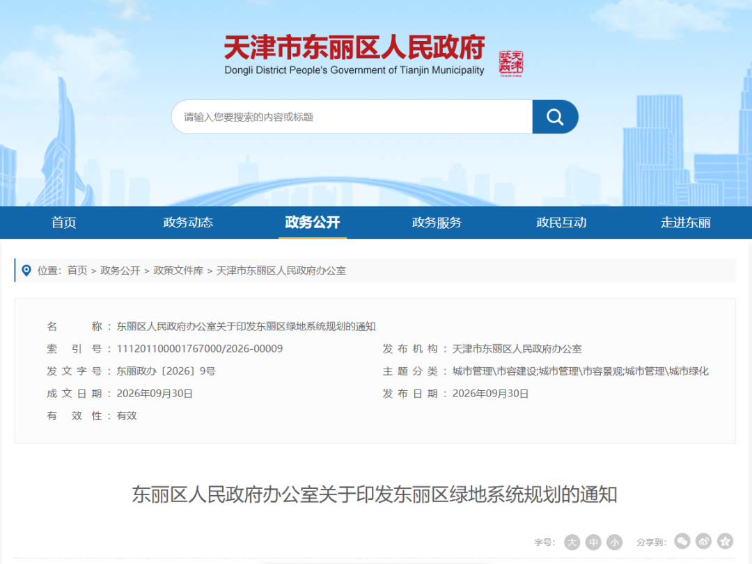Set font size to small (小)

(614, 542)
